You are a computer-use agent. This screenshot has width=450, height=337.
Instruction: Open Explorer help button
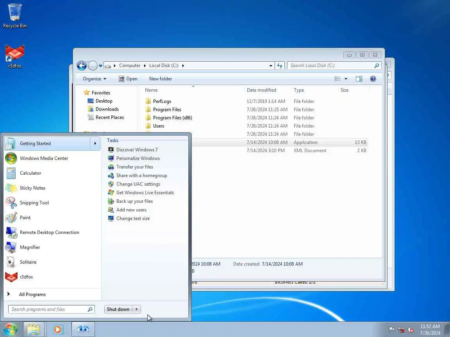tap(373, 79)
